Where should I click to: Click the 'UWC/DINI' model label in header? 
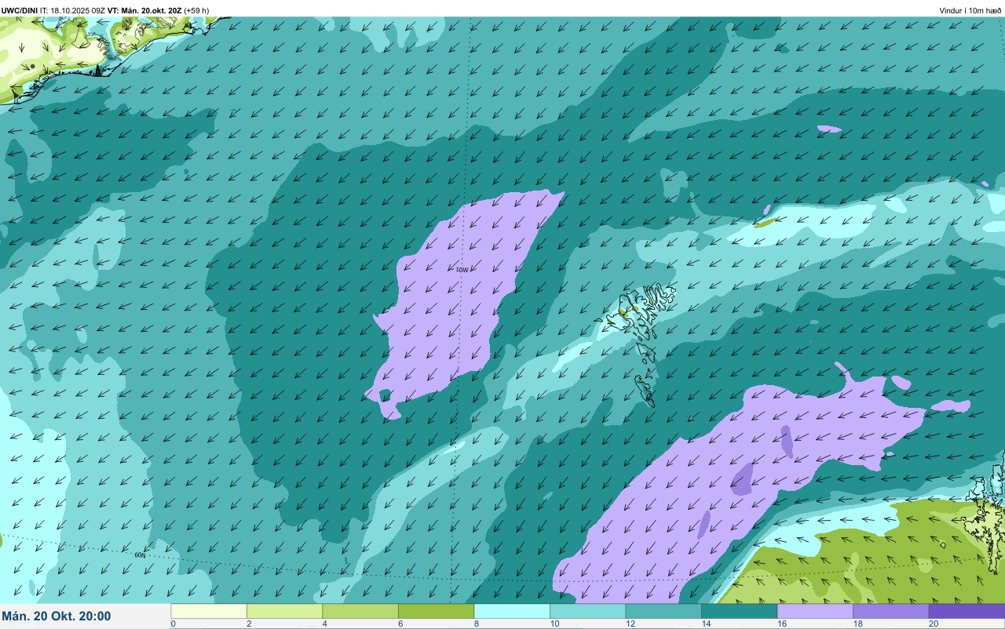point(20,10)
